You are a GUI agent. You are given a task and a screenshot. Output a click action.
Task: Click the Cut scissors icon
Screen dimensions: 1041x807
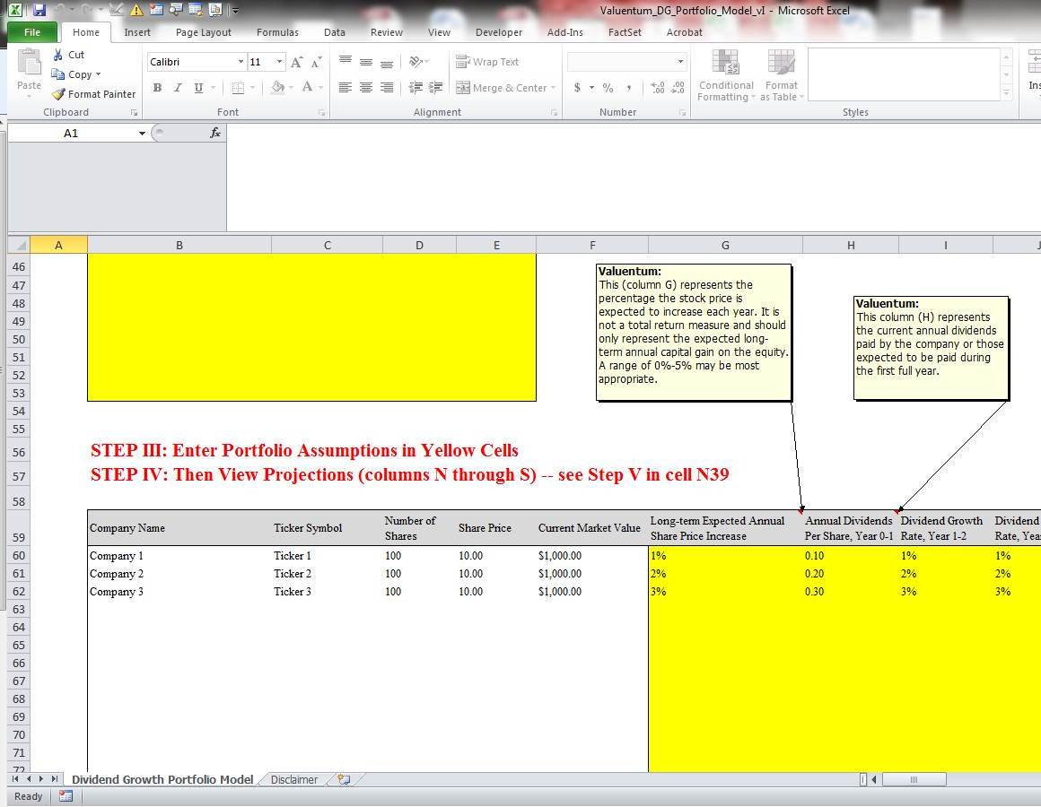59,55
